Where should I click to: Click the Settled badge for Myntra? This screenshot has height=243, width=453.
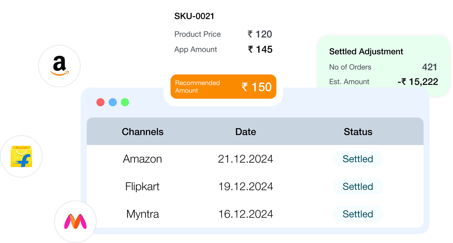[x=358, y=214]
